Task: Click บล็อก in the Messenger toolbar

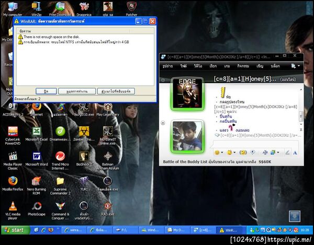Action: pyautogui.click(x=275, y=66)
